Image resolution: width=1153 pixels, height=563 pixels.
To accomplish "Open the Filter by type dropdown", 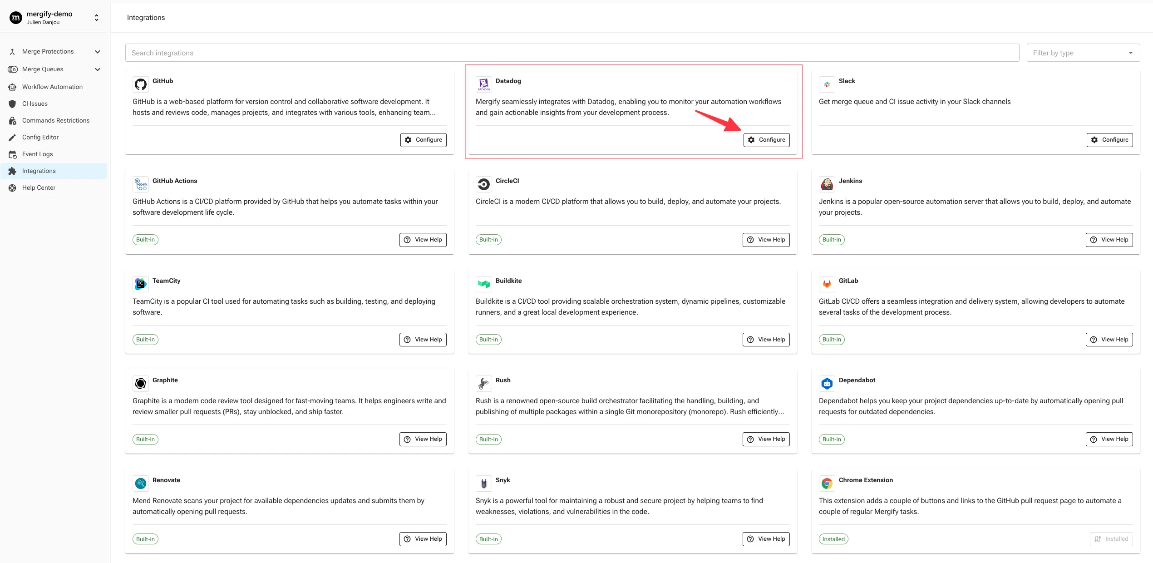I will point(1083,53).
